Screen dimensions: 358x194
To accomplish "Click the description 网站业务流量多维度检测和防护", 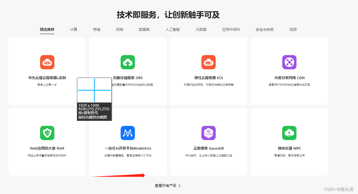I will tap(47, 155).
